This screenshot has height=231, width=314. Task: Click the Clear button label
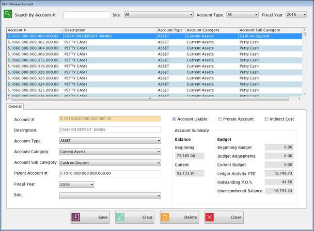click(147, 217)
